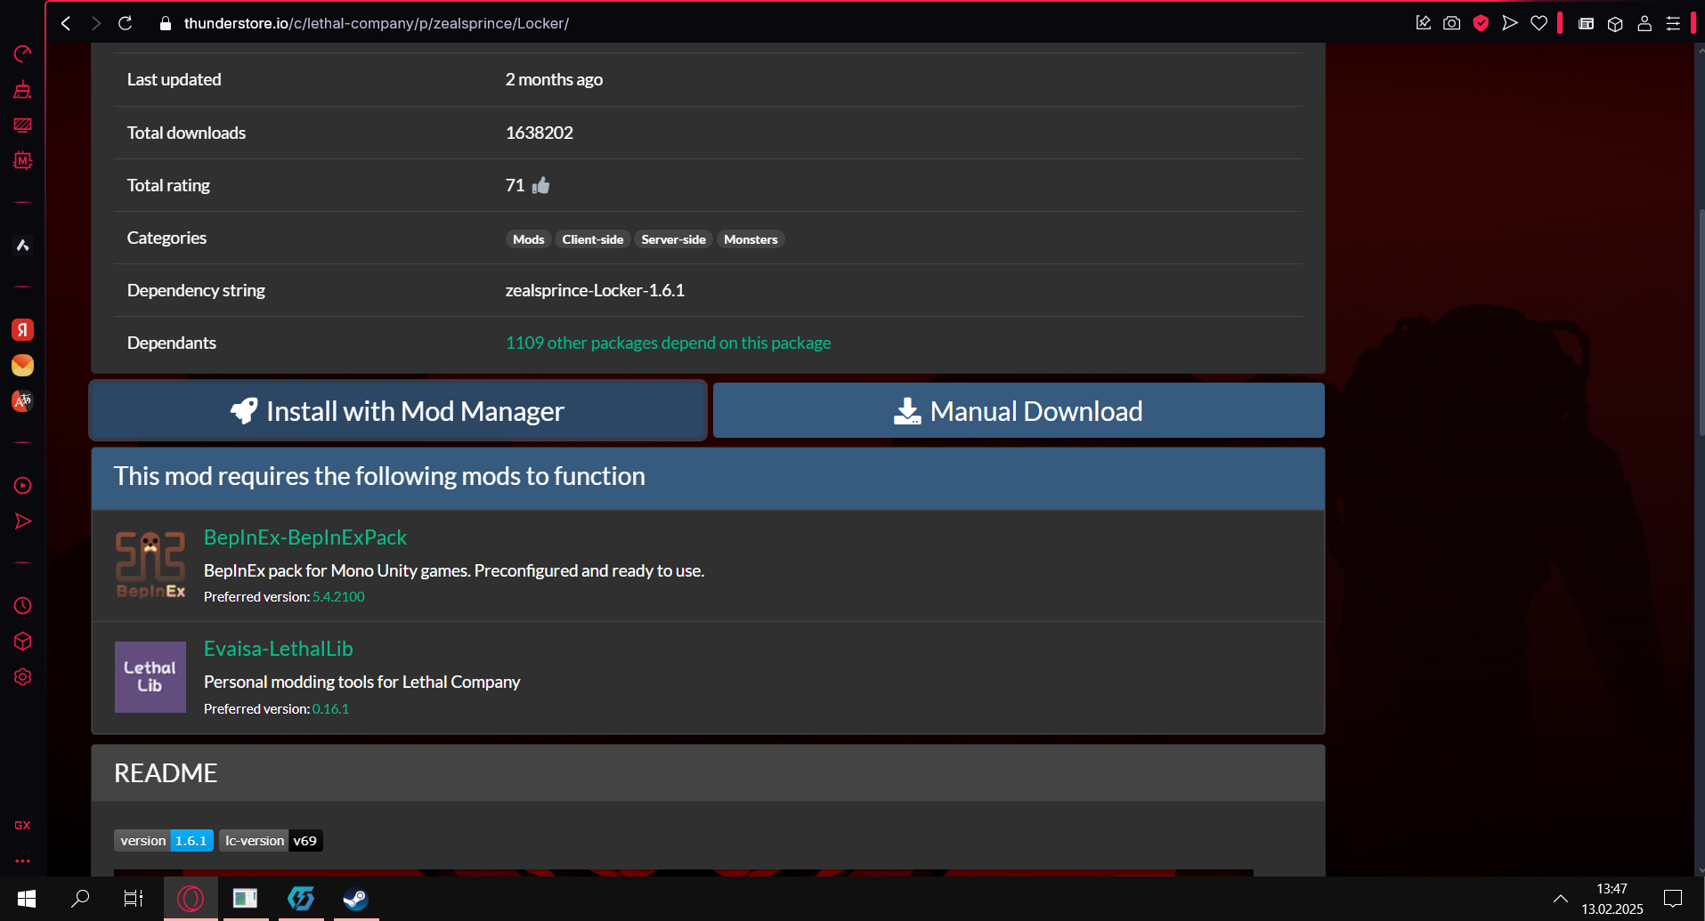Open the profile account icon
This screenshot has width=1705, height=921.
1644,24
